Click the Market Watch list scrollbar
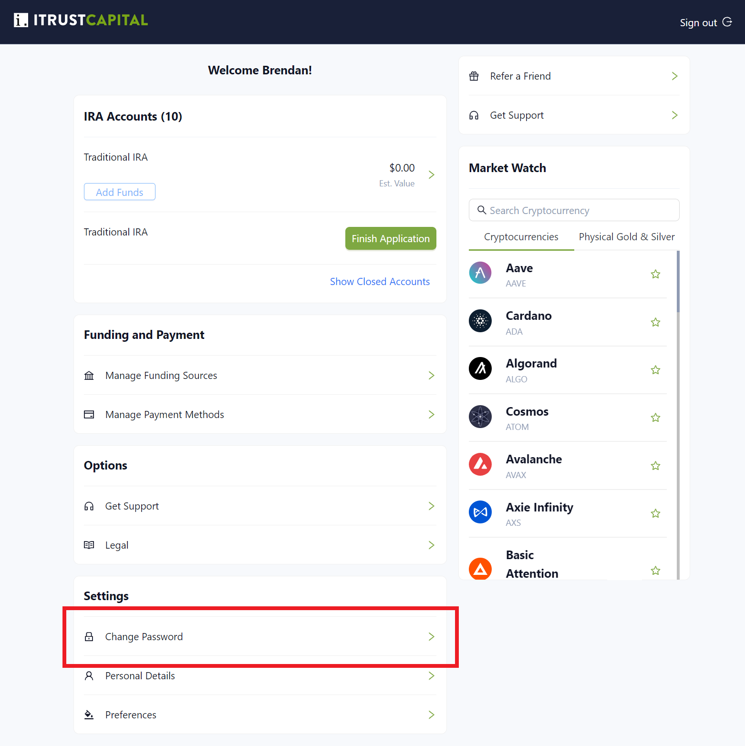 click(x=678, y=282)
